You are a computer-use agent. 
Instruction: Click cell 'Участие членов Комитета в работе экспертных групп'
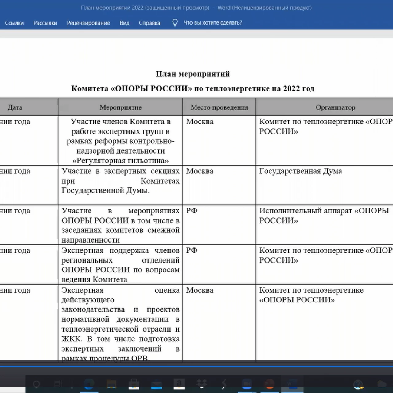(120, 141)
